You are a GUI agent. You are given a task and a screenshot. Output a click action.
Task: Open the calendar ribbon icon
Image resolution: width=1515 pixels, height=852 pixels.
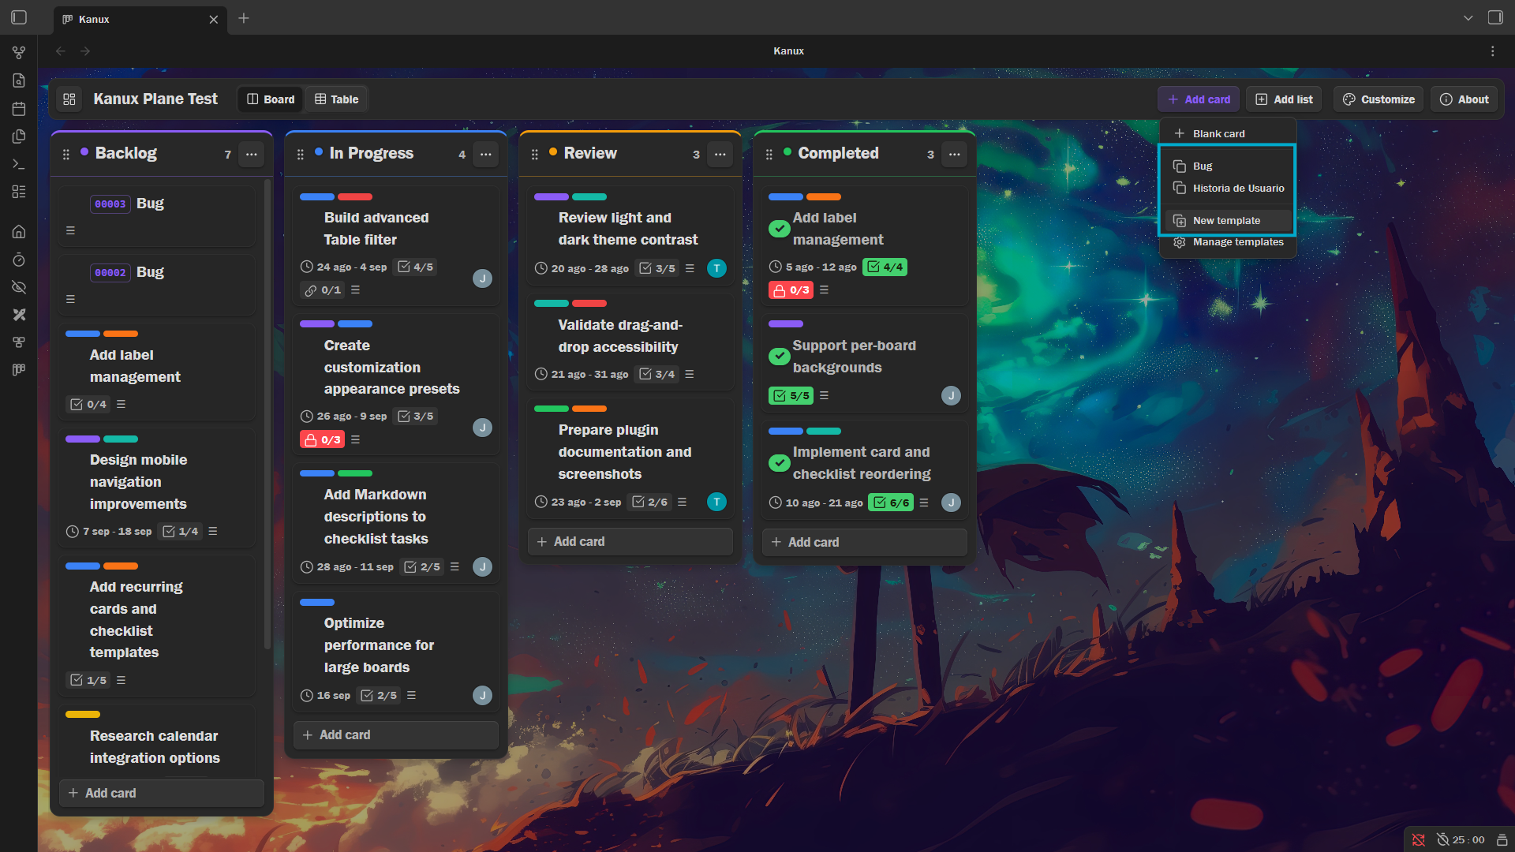pyautogui.click(x=19, y=109)
